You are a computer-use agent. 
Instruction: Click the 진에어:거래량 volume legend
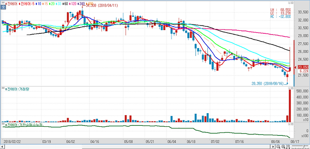17,89
